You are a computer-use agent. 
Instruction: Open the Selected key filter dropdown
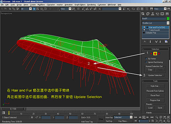point(131,117)
